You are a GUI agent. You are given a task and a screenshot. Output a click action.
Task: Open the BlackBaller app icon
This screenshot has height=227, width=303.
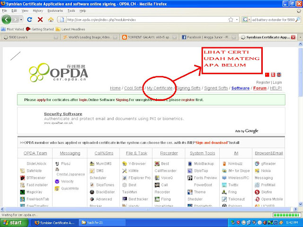pos(92,192)
